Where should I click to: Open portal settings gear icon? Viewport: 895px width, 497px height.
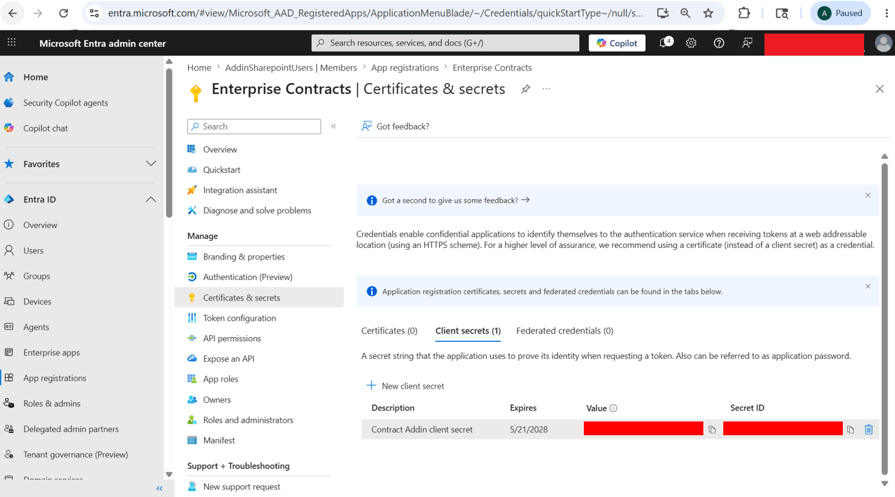point(691,43)
